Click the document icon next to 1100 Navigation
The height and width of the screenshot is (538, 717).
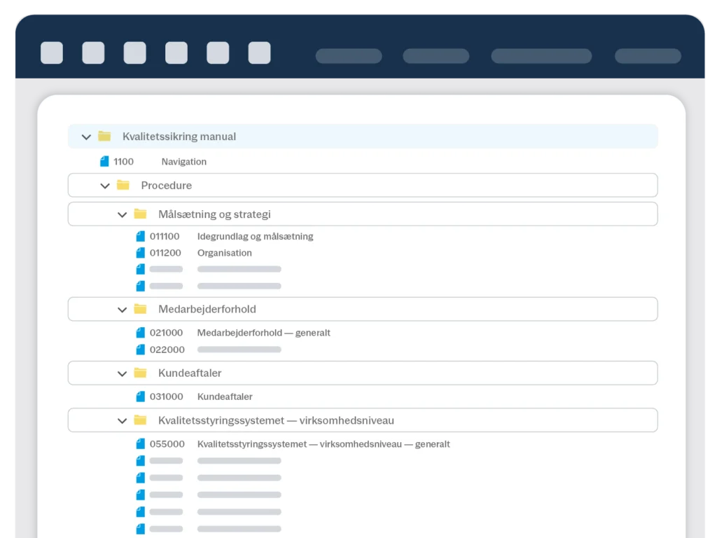point(104,162)
